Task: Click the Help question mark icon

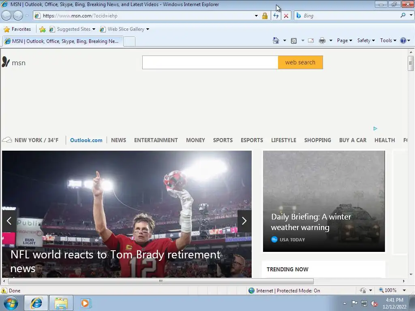Action: pos(403,40)
